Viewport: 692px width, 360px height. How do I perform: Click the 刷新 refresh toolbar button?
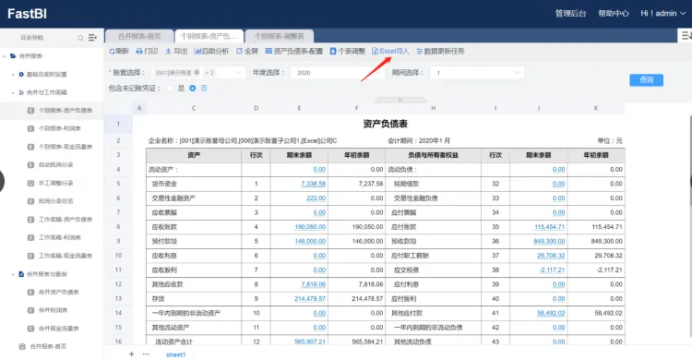(x=119, y=52)
